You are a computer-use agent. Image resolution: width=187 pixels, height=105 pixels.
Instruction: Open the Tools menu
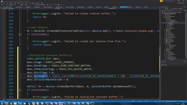tap(26, 3)
